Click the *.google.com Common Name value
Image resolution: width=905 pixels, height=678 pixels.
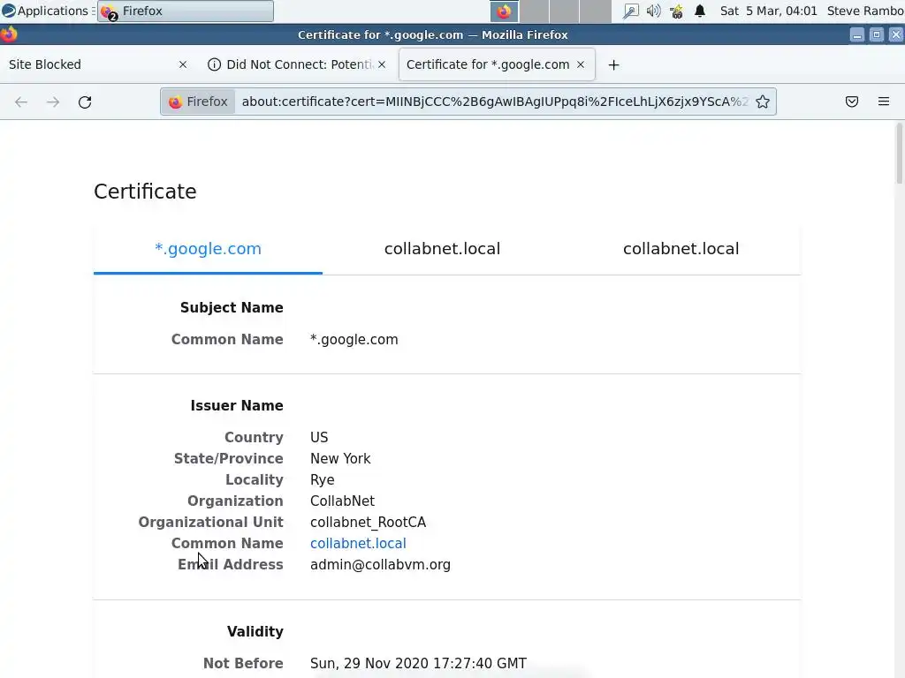click(x=354, y=340)
